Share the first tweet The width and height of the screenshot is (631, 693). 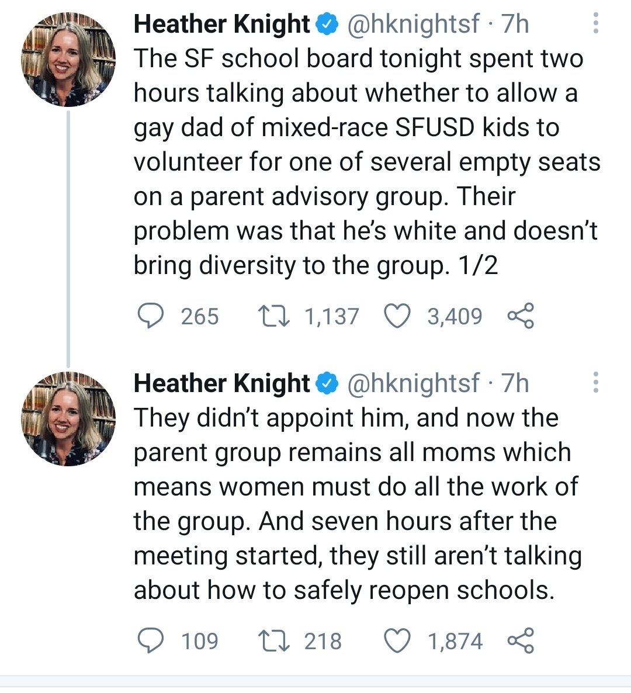[x=520, y=316]
